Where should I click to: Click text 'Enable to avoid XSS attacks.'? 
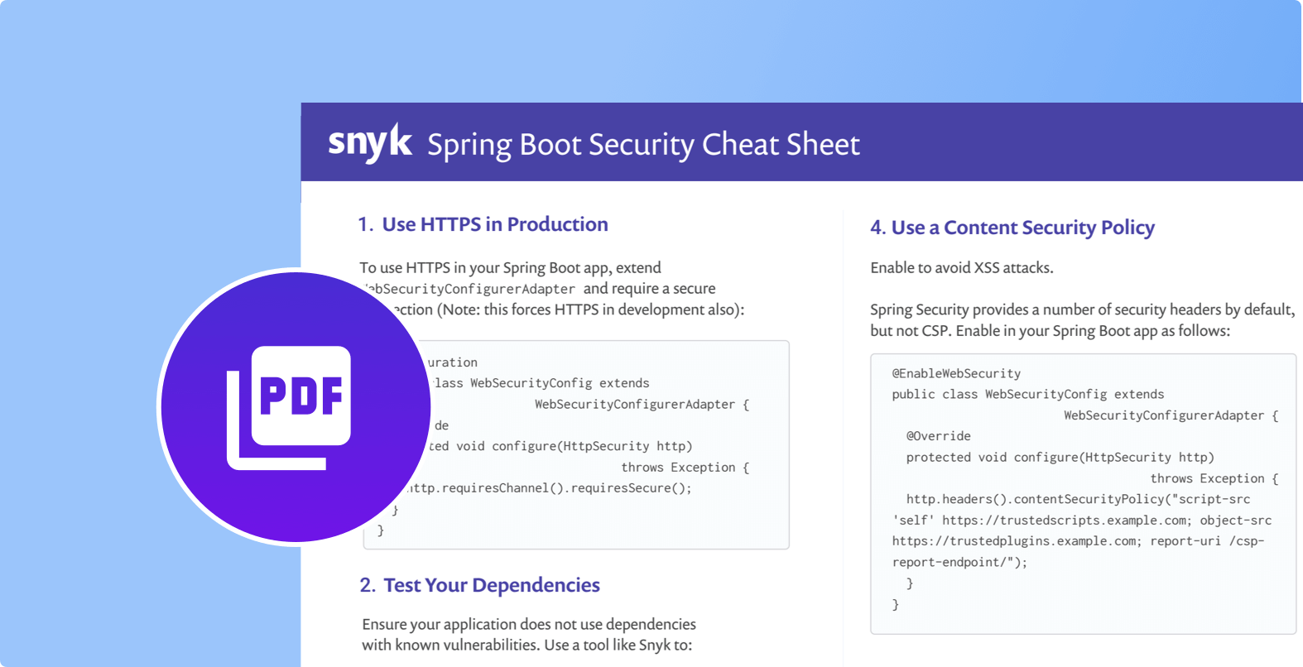pyautogui.click(x=962, y=268)
